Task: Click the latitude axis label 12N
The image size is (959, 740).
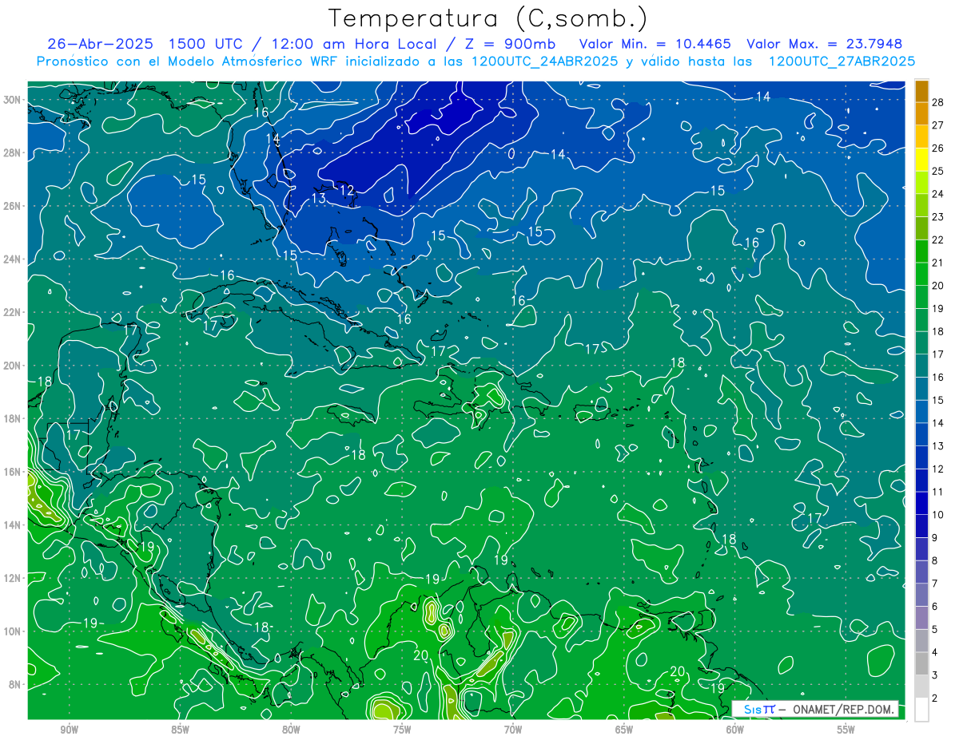Action: pyautogui.click(x=13, y=578)
